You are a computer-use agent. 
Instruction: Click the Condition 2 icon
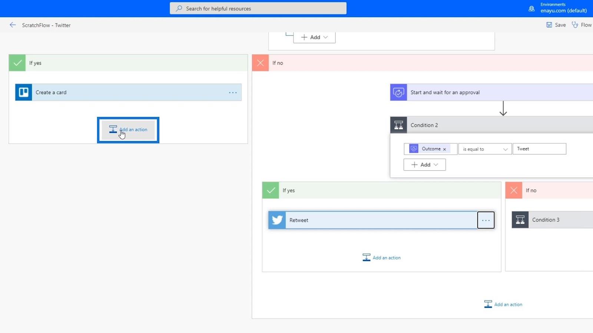coord(398,125)
